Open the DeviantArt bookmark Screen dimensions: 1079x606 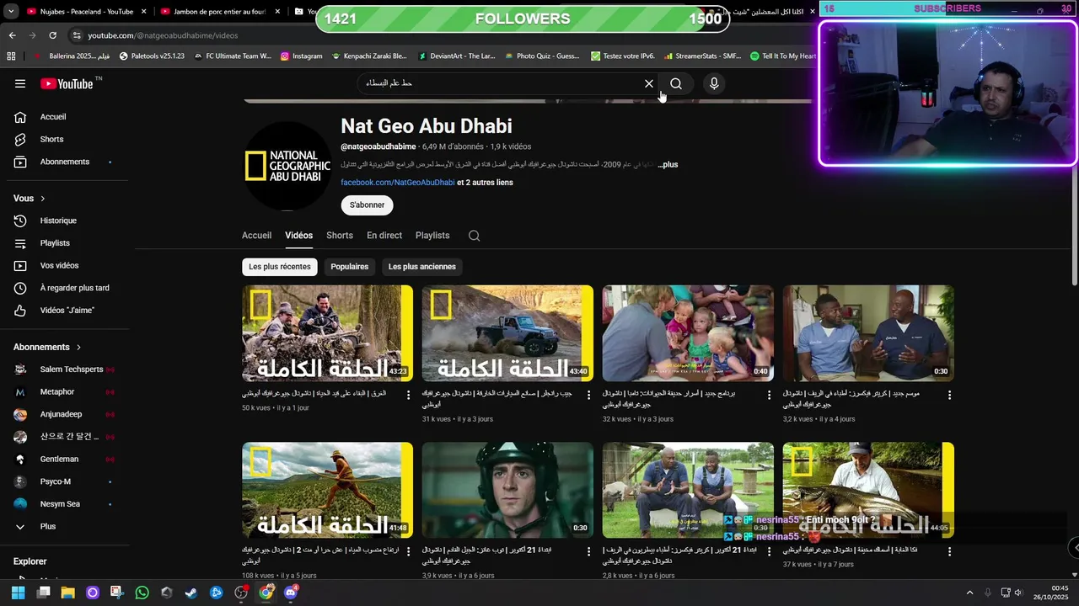tap(457, 56)
